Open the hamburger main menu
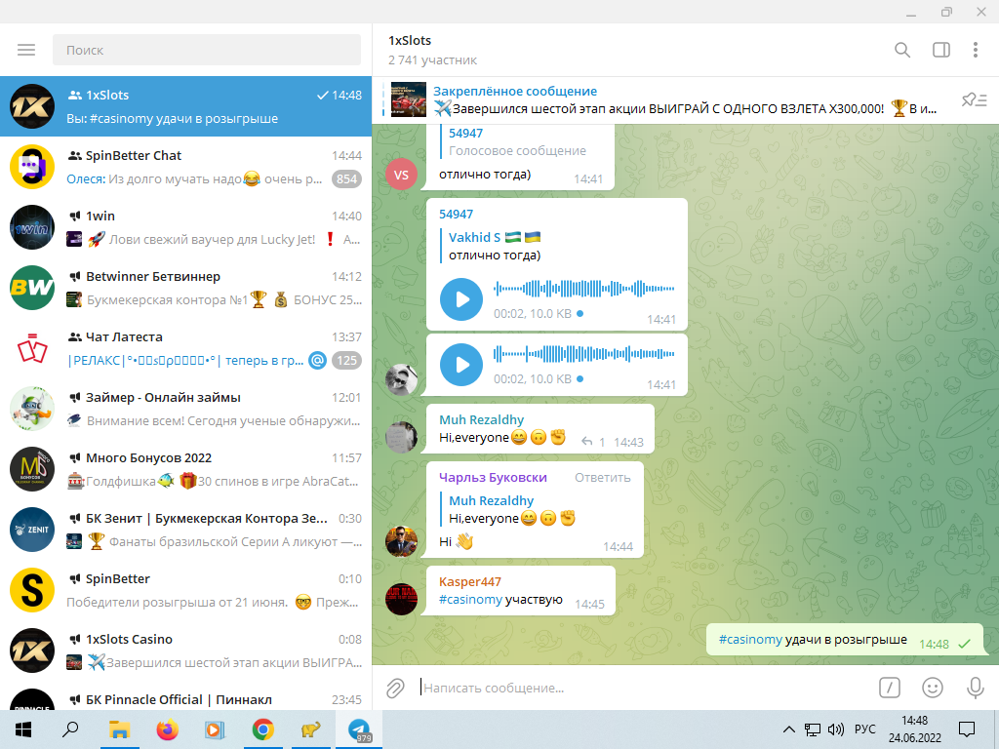The height and width of the screenshot is (749, 999). (x=26, y=50)
